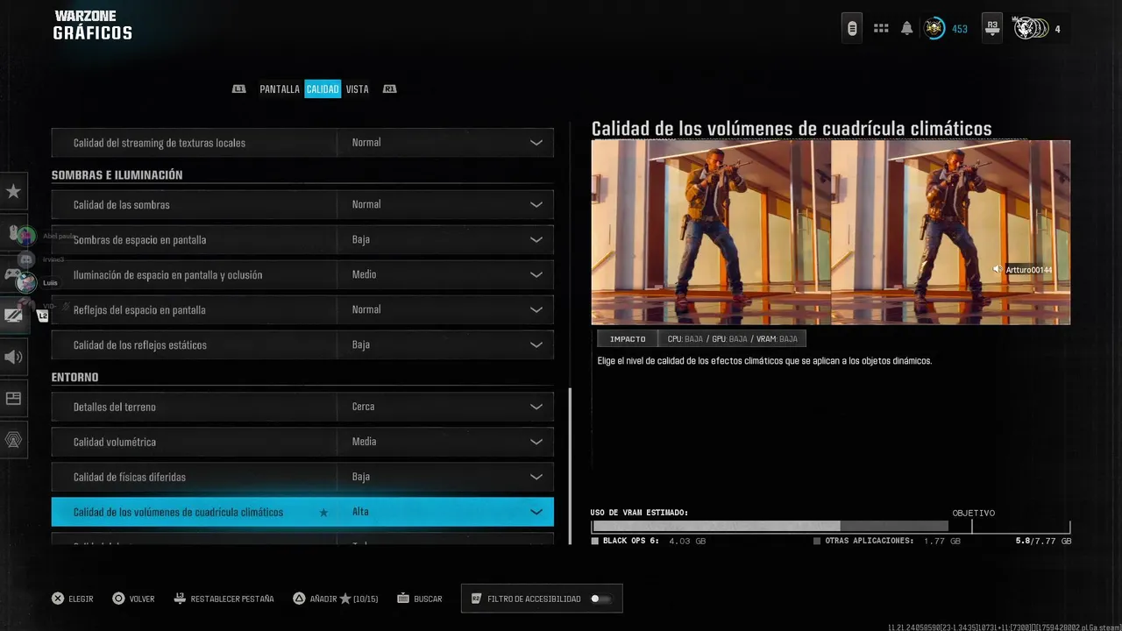Toggle the Filtro de accesibilidad switch

tap(600, 599)
